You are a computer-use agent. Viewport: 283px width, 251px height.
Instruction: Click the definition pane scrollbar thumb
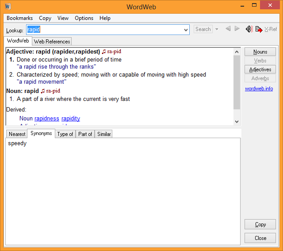(237, 82)
